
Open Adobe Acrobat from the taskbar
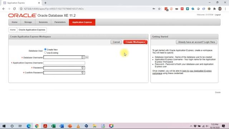point(45,126)
